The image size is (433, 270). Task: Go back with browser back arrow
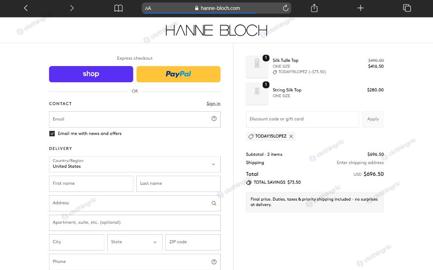26,8
